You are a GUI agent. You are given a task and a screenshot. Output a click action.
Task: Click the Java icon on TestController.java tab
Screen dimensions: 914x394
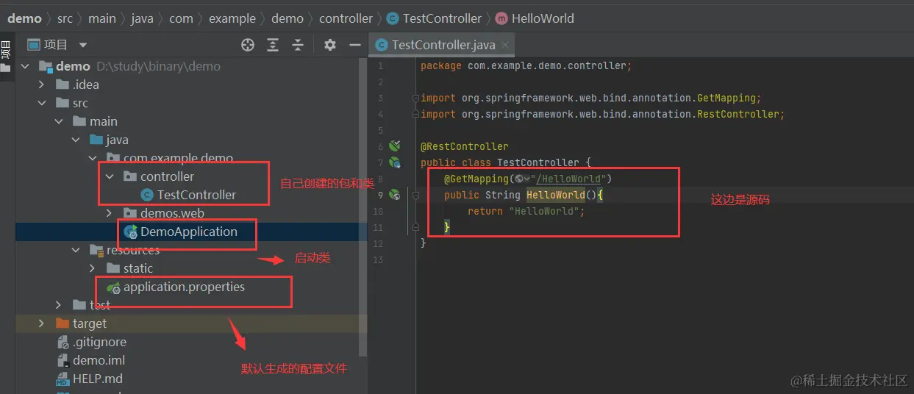[x=381, y=45]
